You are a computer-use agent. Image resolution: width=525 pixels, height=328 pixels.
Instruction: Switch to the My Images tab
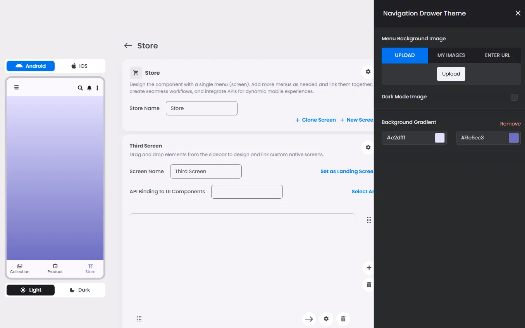(x=451, y=55)
